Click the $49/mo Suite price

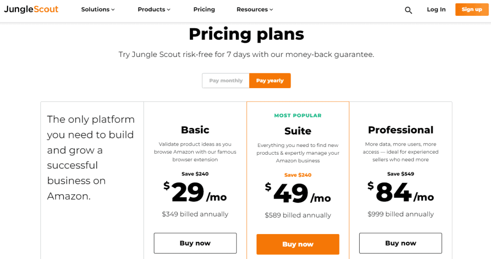tap(298, 193)
